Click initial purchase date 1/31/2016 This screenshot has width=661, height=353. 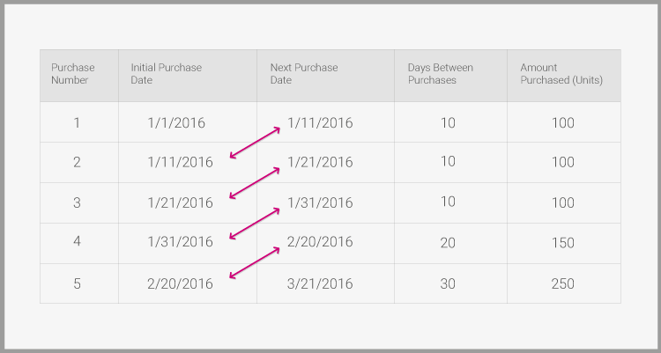pos(180,242)
